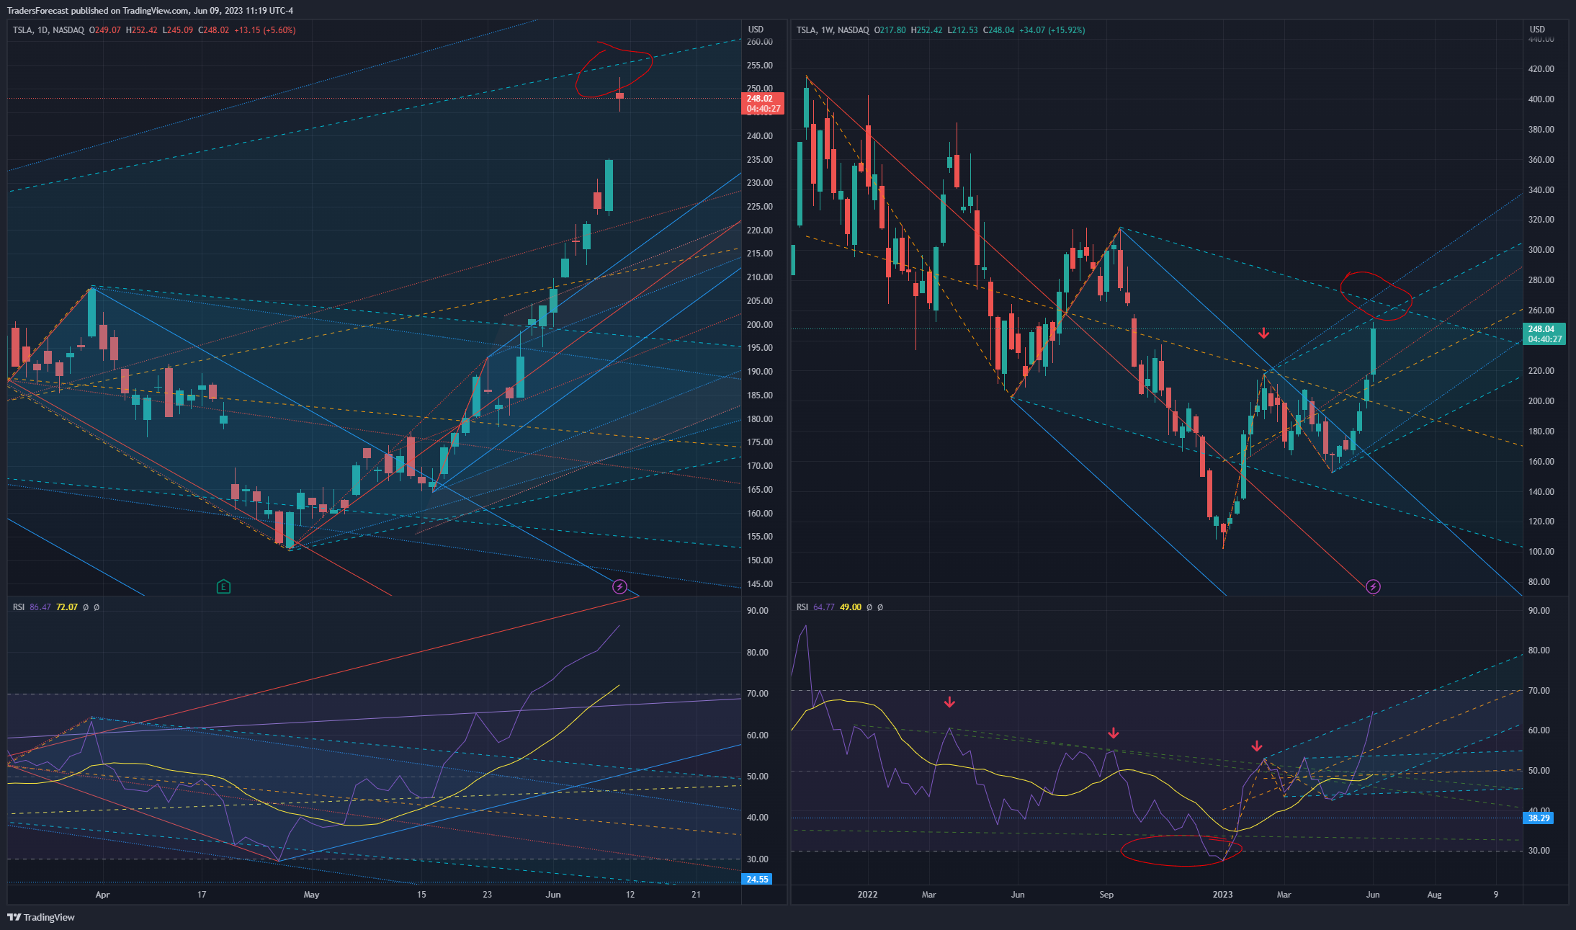The image size is (1576, 930).
Task: Click the USD currency label on weekly chart
Action: pos(1537,30)
